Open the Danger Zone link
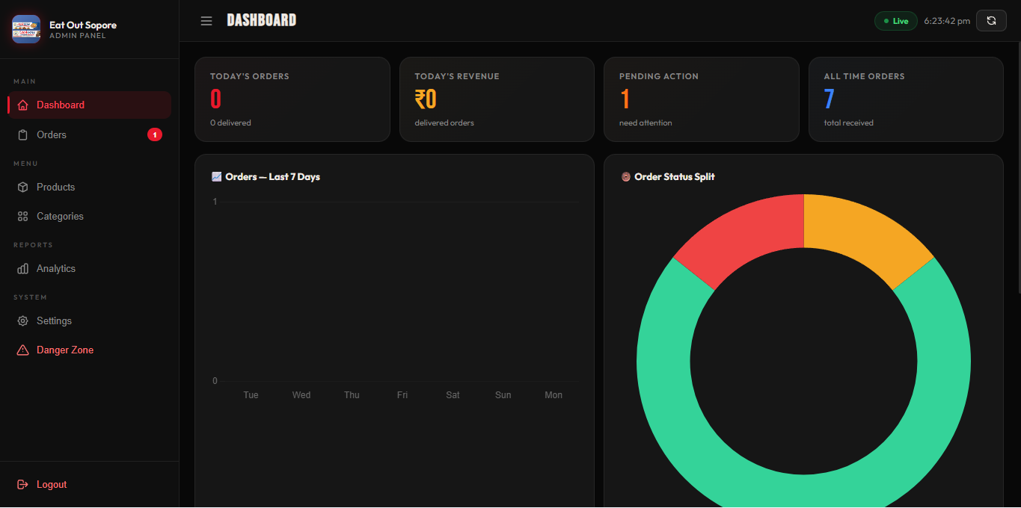Viewport: 1021px width, 508px height. tap(90, 350)
